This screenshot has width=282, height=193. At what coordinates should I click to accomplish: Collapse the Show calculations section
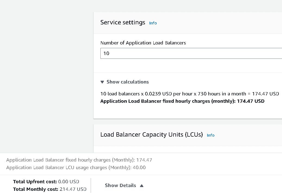click(125, 82)
